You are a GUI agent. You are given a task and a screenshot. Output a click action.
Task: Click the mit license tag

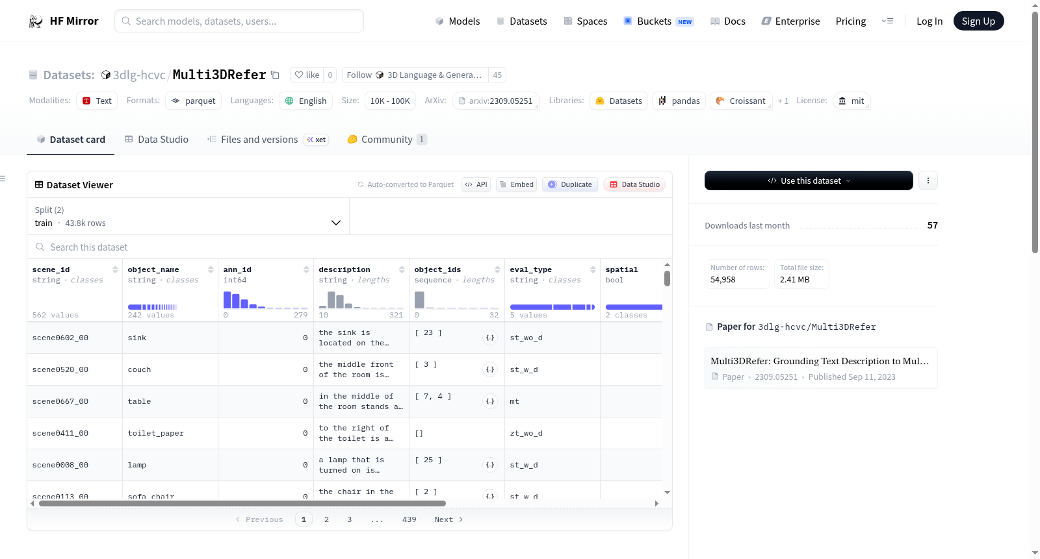851,101
